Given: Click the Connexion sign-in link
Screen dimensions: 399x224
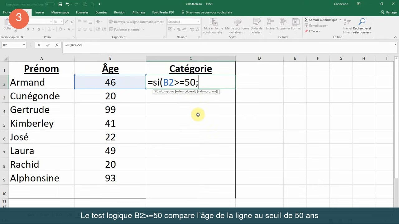Looking at the screenshot, I should 341,4.
